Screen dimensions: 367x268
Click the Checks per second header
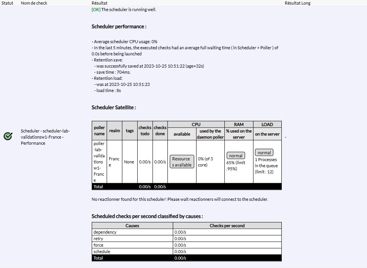tap(227, 226)
